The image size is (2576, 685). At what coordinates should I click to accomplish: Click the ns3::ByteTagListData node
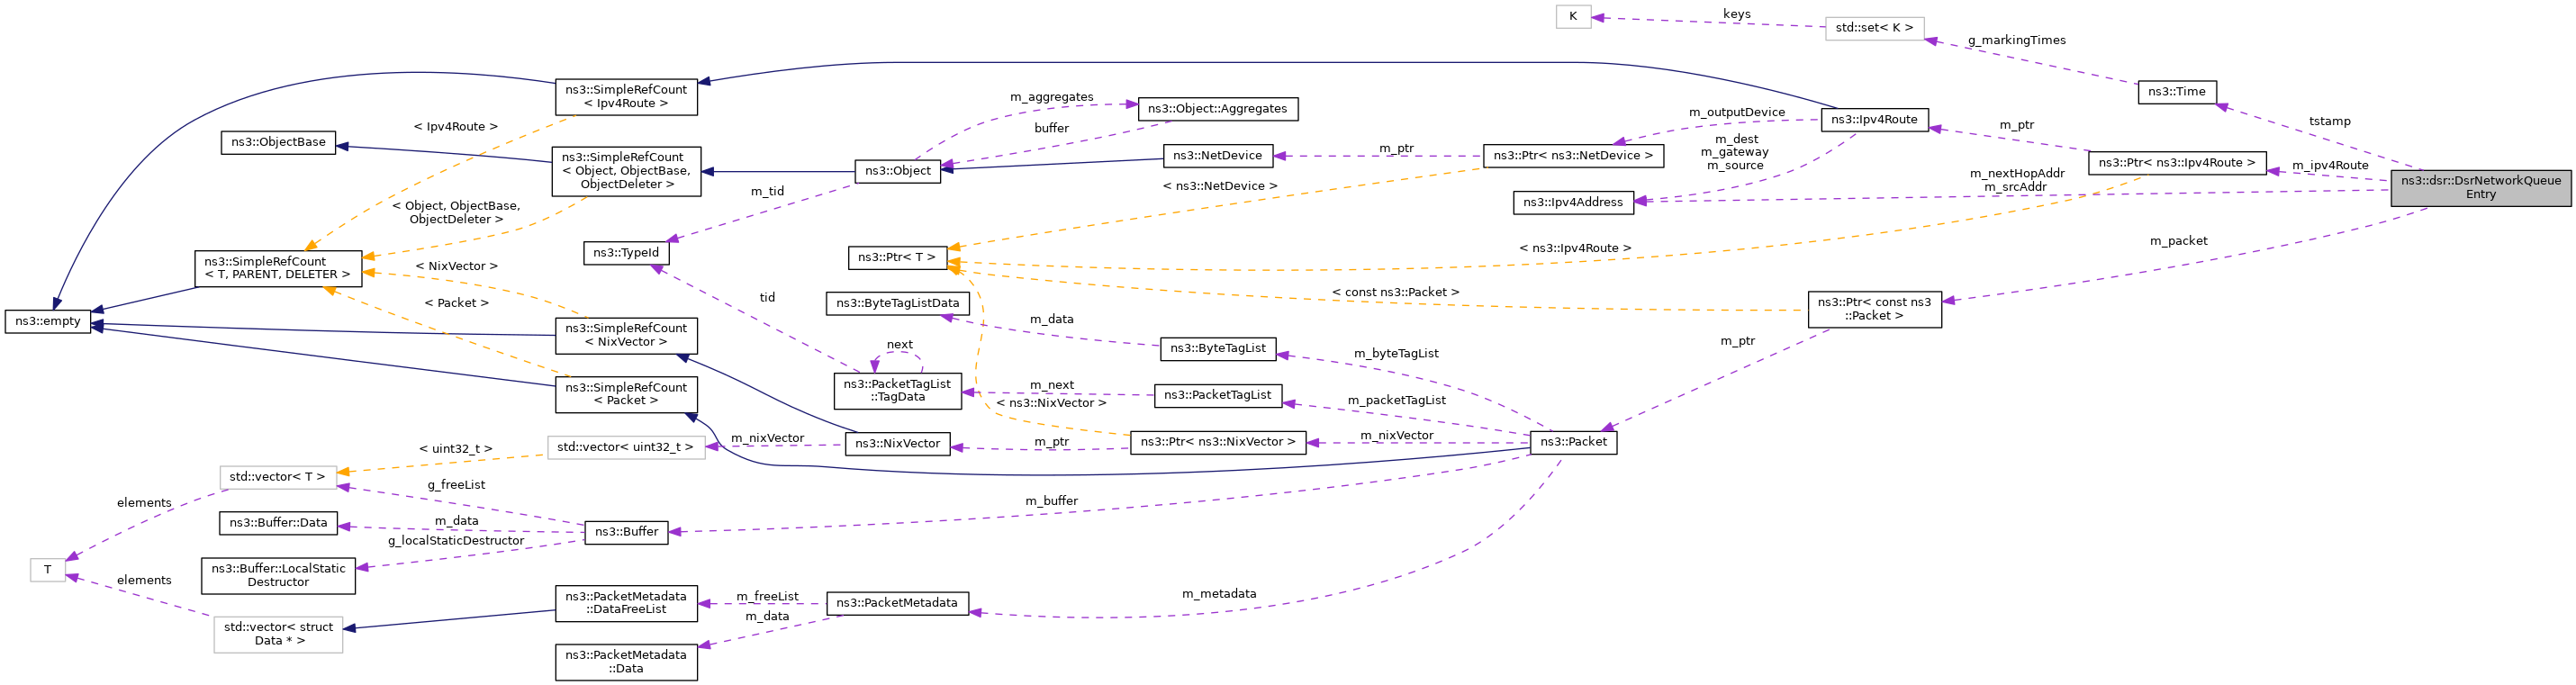pyautogui.click(x=897, y=303)
